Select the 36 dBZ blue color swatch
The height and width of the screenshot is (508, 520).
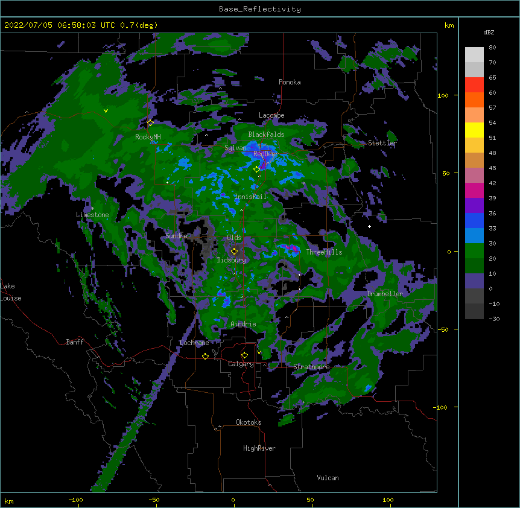tap(474, 220)
